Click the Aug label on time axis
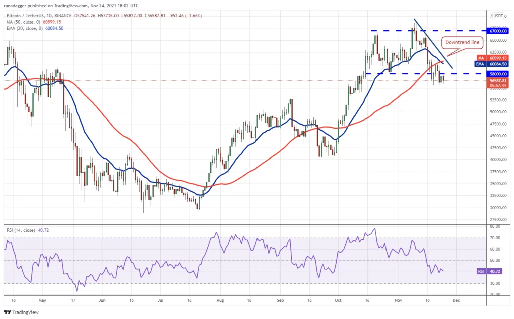 coord(220,301)
